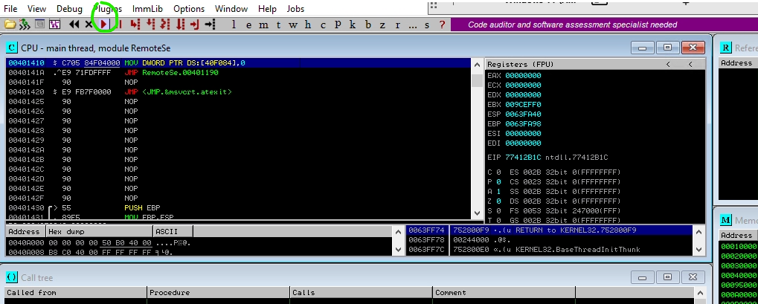
Task: Click the Hex dump column header
Action: point(100,231)
